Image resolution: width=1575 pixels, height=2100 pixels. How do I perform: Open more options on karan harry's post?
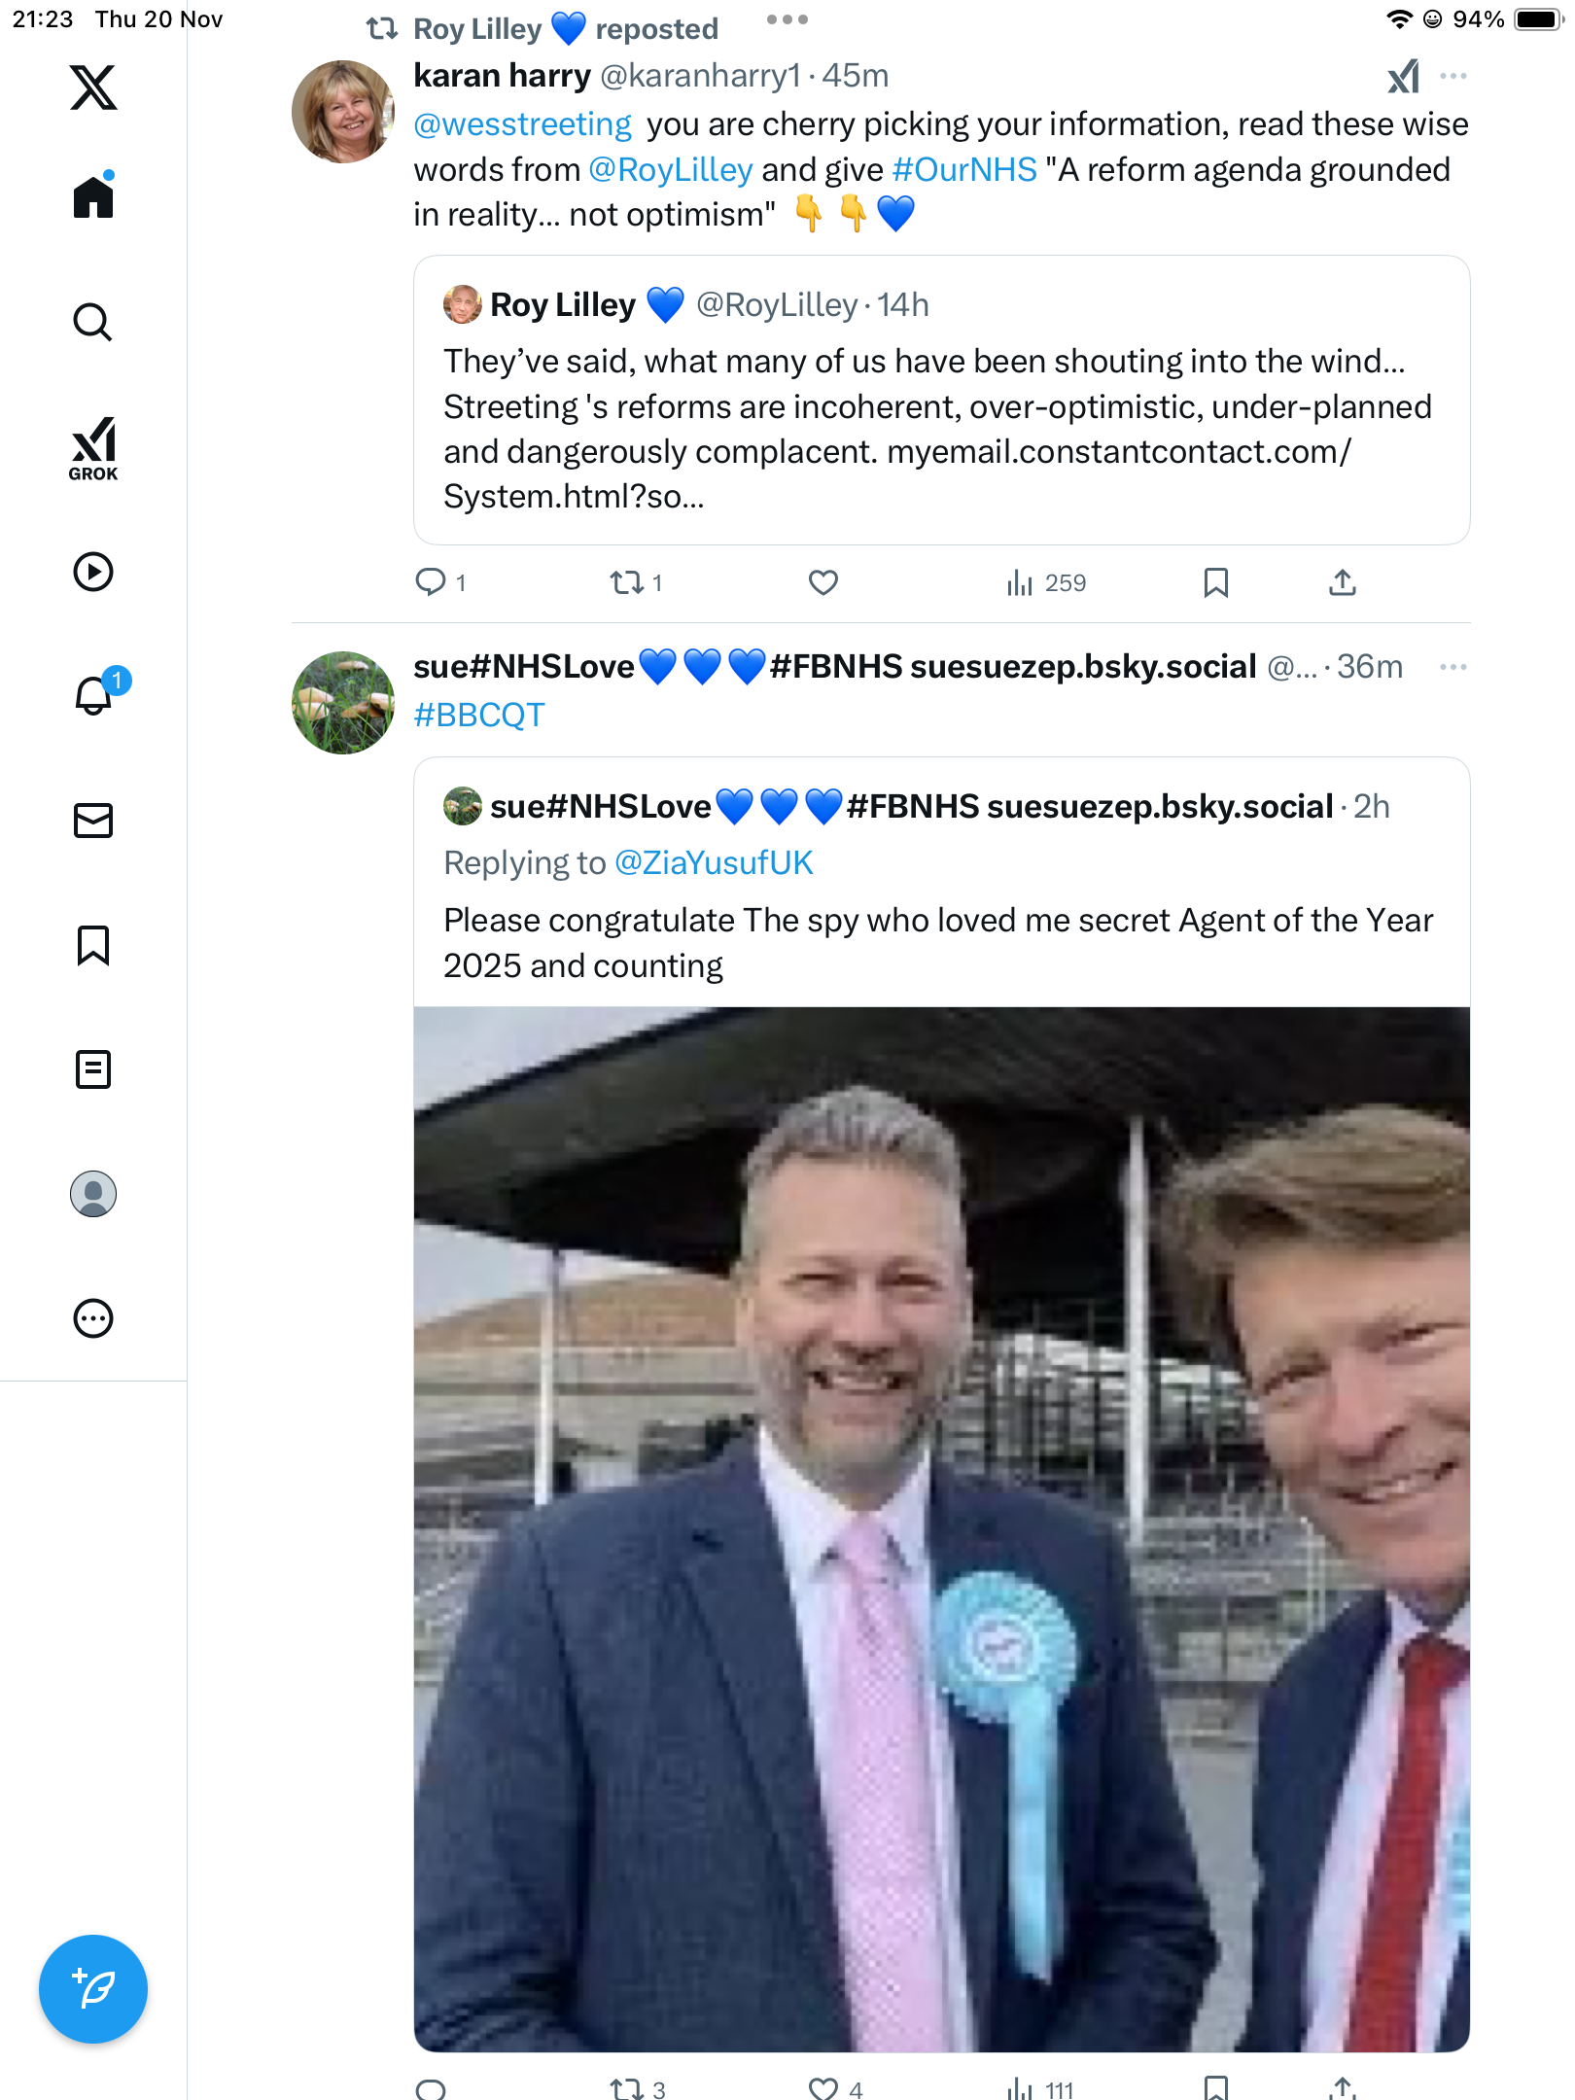[1453, 76]
